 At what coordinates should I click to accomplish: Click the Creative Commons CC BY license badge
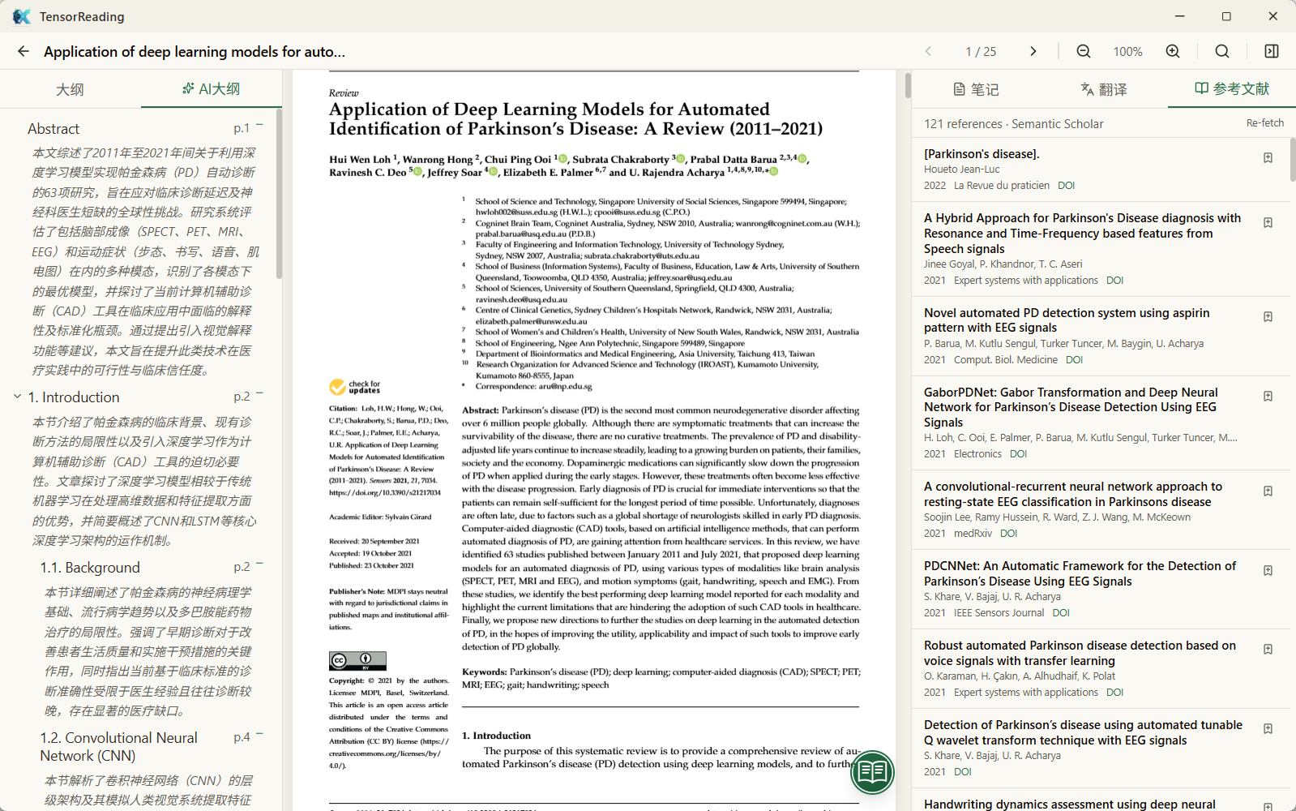point(357,660)
